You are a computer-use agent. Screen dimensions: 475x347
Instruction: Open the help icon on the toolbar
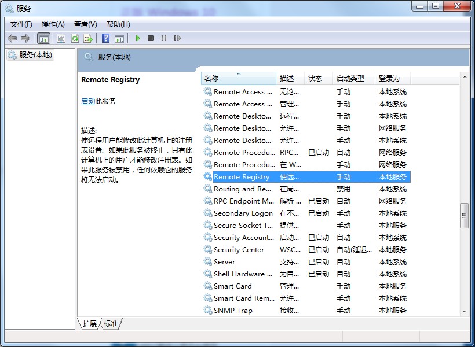click(105, 38)
